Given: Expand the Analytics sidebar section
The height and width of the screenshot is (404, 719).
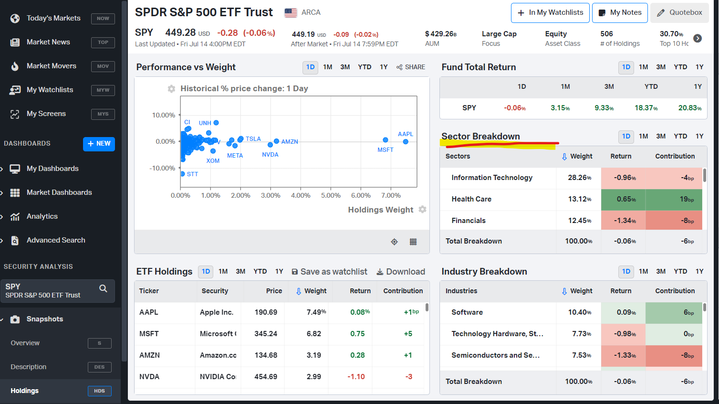Looking at the screenshot, I should click(3, 217).
